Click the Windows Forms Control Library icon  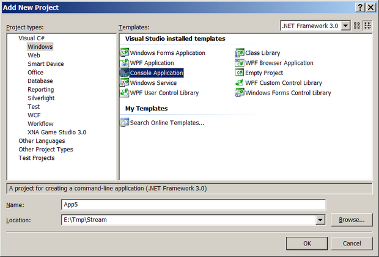(240, 93)
